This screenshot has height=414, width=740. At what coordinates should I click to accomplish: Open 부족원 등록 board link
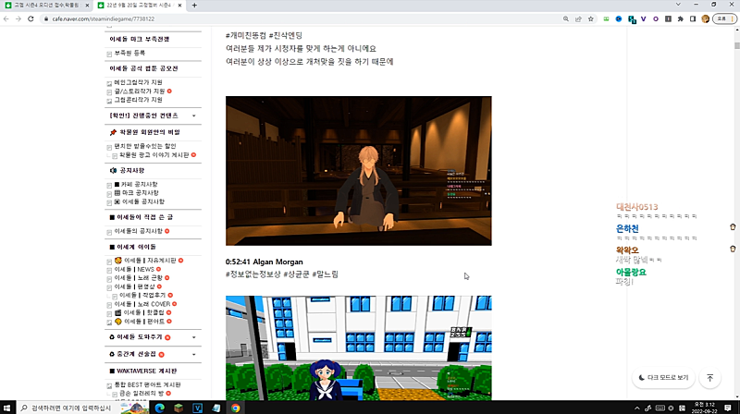(x=129, y=53)
